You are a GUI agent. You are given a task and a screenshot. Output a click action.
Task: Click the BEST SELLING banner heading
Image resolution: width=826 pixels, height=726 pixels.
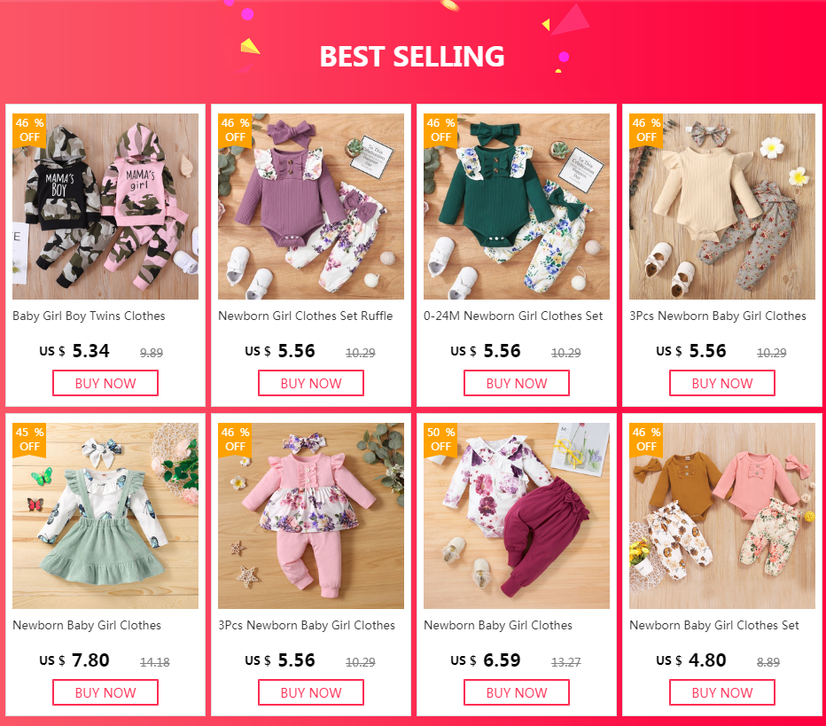(412, 57)
